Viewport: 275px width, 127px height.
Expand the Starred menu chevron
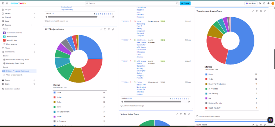[x=34, y=17]
